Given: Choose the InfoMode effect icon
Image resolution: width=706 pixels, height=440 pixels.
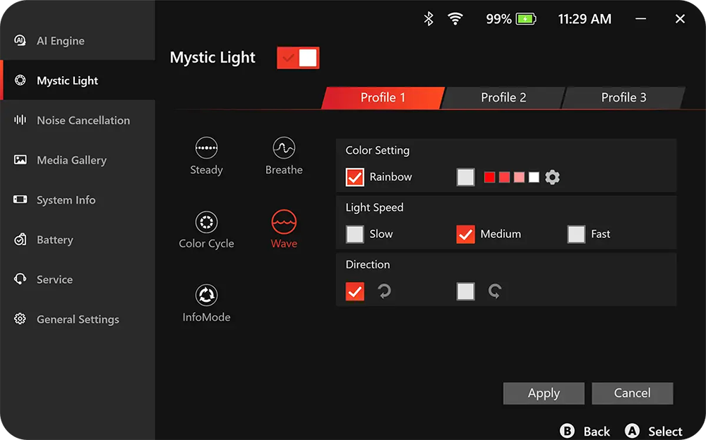Looking at the screenshot, I should point(206,295).
